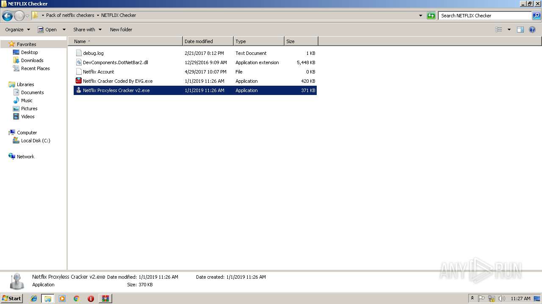The image size is (542, 304).
Task: Open the Videos library
Action: (x=28, y=117)
